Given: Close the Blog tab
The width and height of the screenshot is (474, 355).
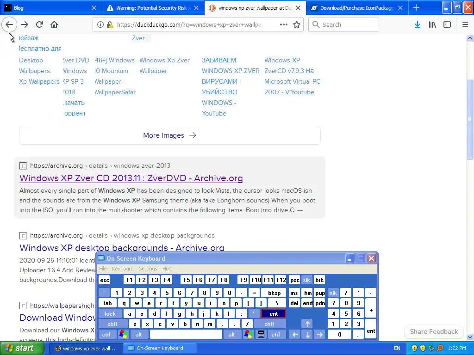Looking at the screenshot, I should pyautogui.click(x=94, y=8).
